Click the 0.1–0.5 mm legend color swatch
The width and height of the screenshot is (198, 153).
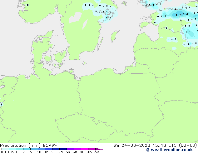click(x=5, y=149)
